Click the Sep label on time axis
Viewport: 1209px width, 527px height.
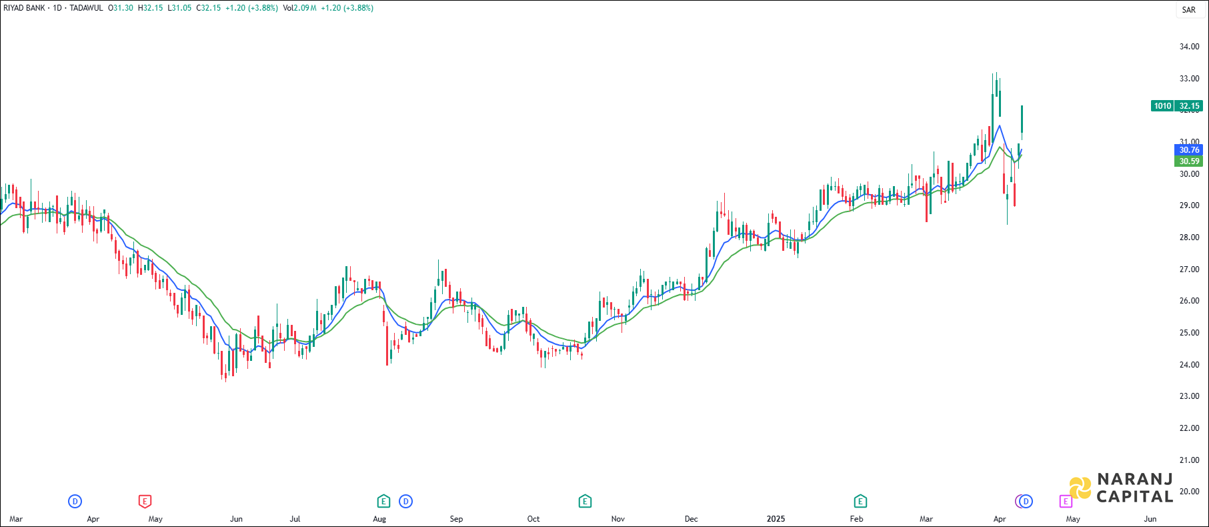456,519
